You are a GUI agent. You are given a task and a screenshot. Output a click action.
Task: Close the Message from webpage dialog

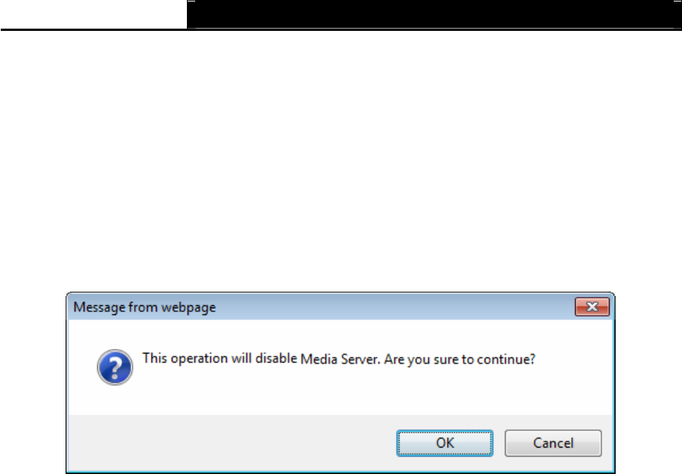592,307
